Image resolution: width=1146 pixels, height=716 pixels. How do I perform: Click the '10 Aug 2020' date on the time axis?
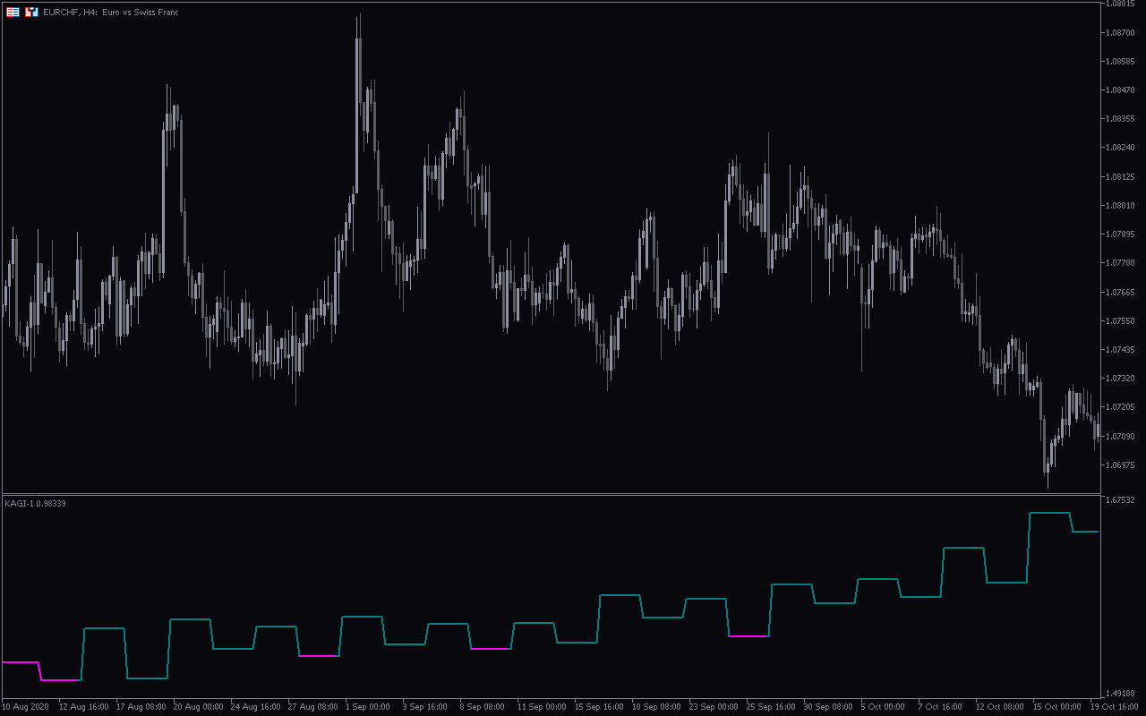26,707
